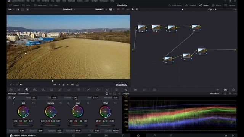Expand the Scopes panel to full view

230,94
